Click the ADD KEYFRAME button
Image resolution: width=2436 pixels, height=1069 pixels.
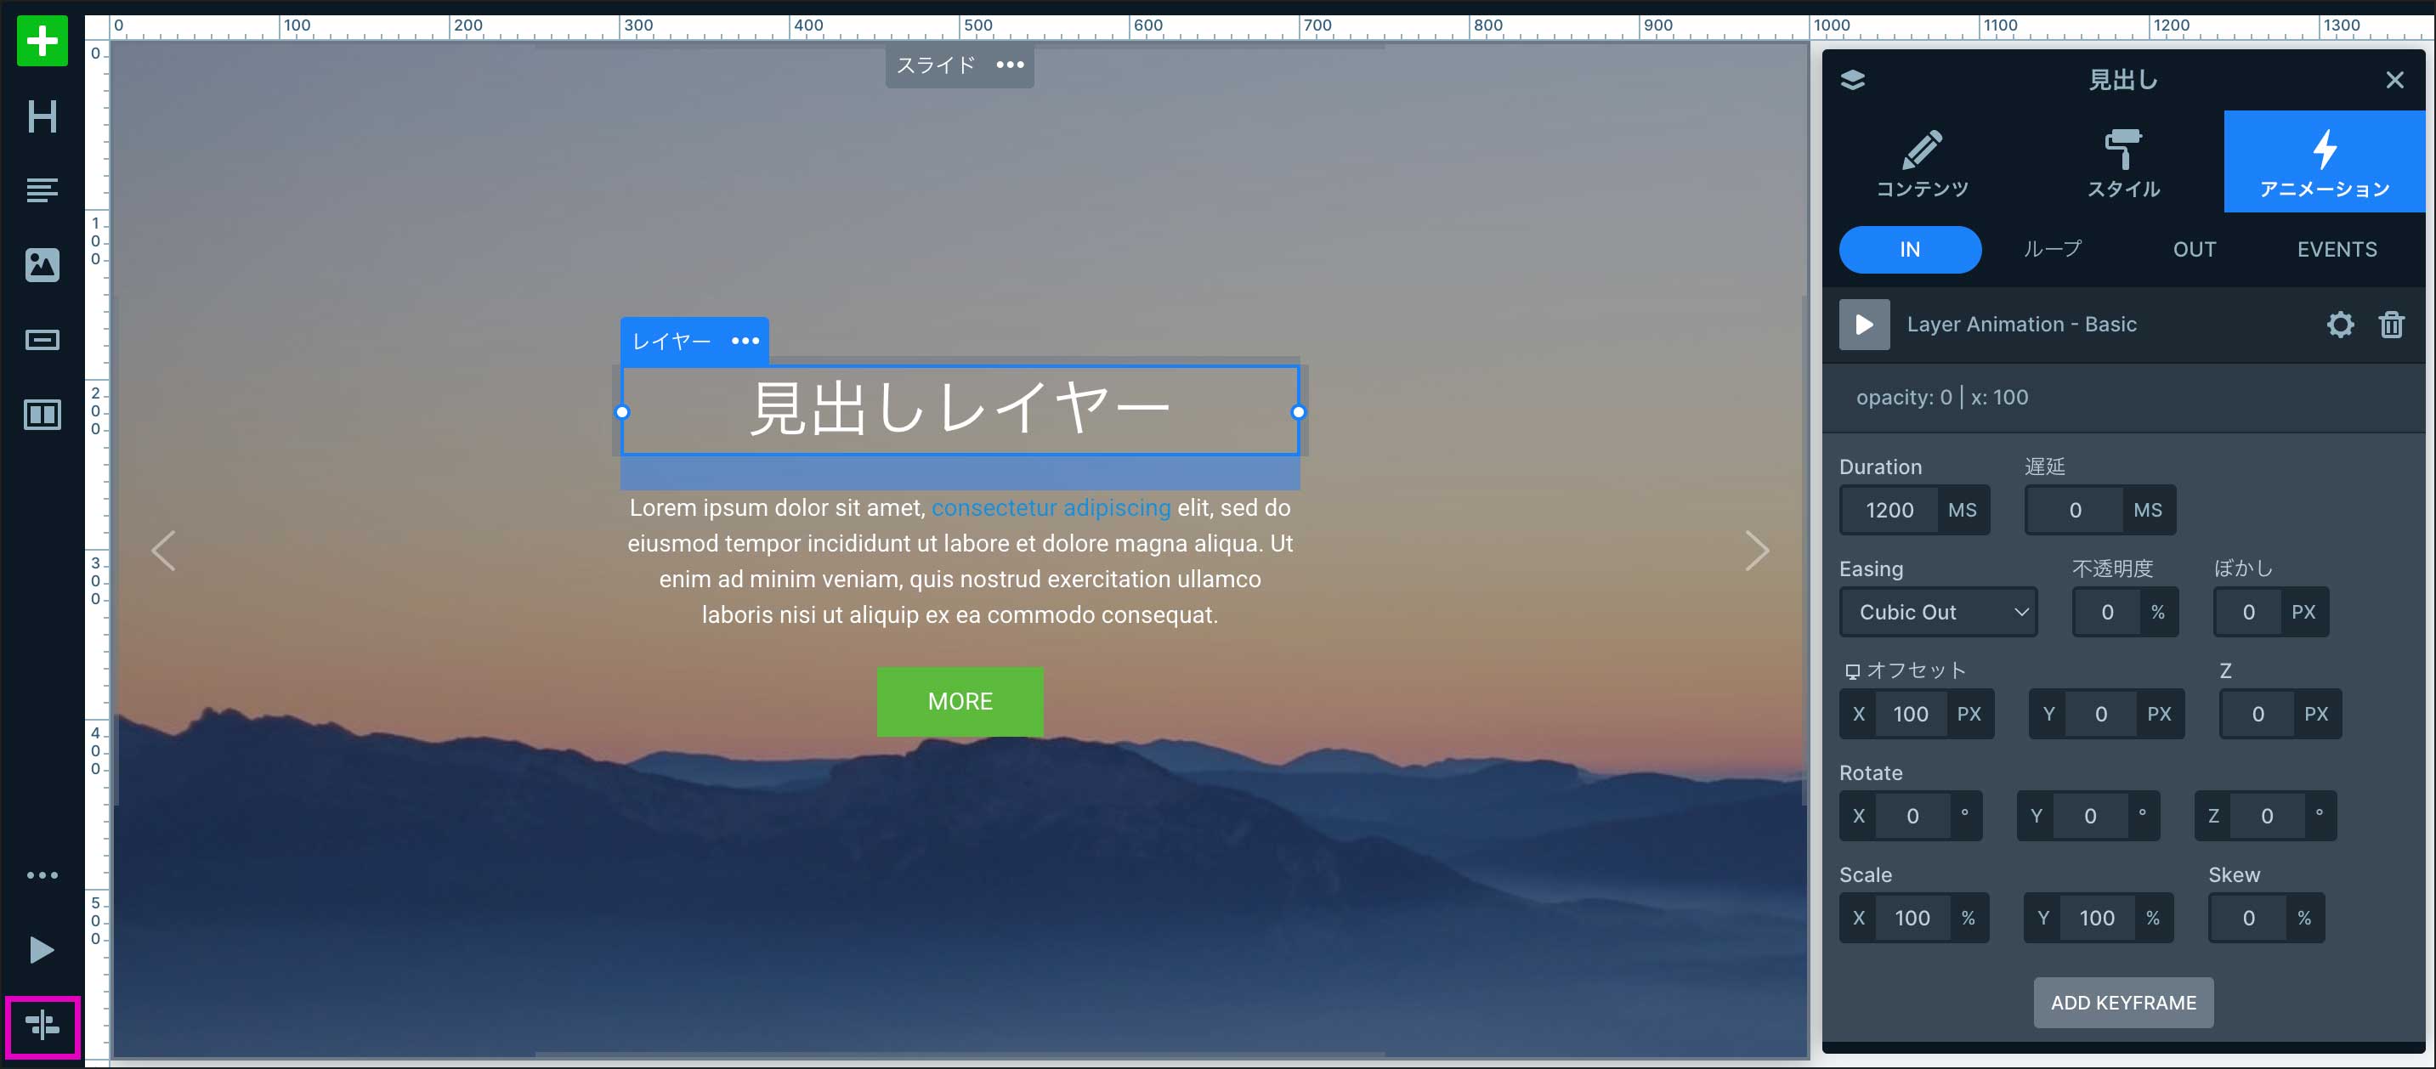[x=2123, y=1003]
